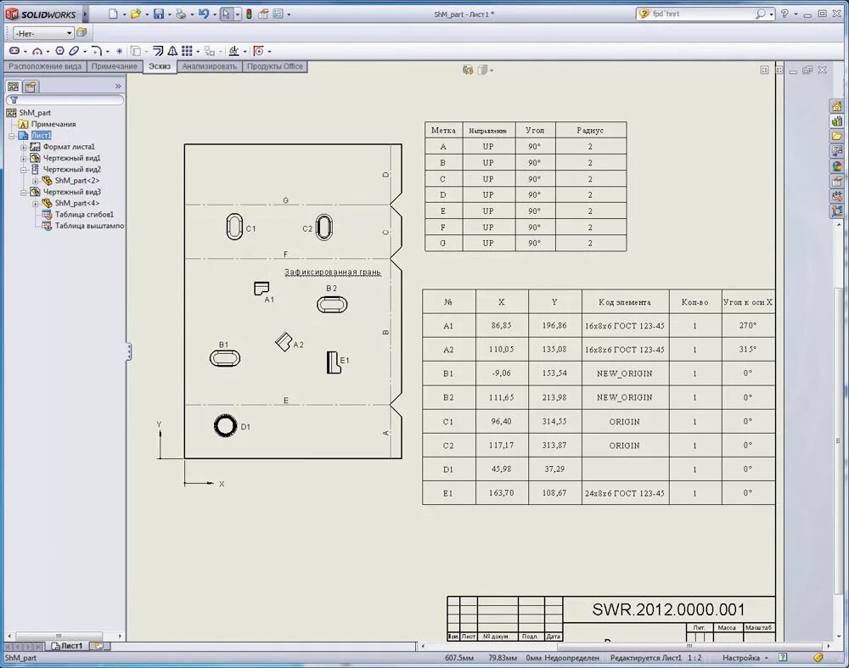Save the current drawing
This screenshot has height=668, width=849.
pos(159,14)
